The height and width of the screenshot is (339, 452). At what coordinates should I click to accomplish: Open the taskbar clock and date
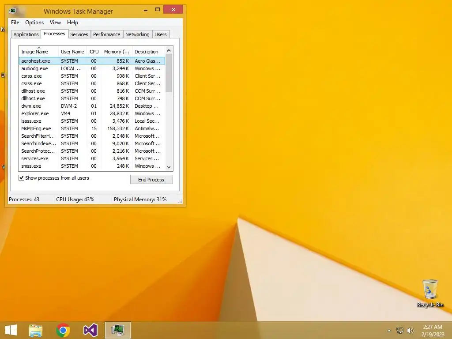(433, 330)
